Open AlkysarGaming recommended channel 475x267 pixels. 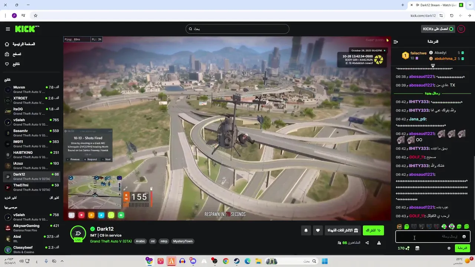32,228
